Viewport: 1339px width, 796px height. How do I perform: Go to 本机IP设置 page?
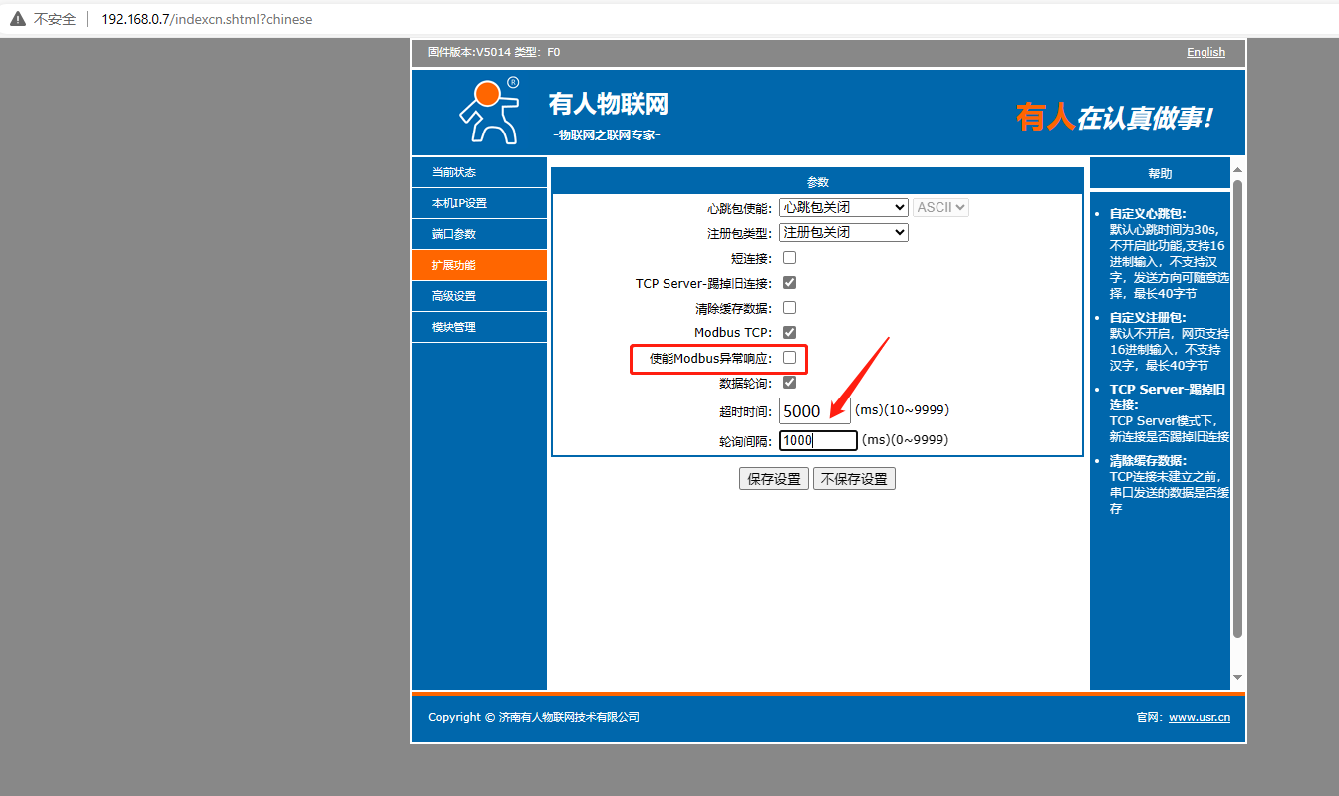(479, 203)
